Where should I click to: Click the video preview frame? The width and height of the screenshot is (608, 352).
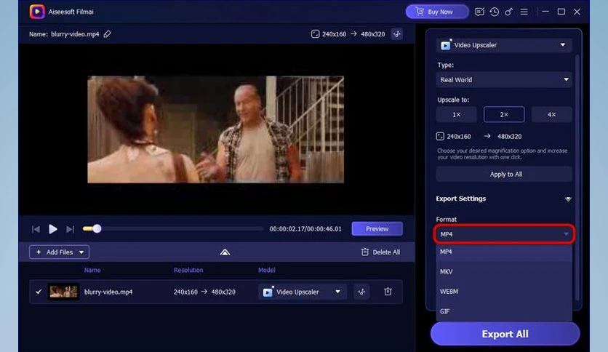(215, 129)
